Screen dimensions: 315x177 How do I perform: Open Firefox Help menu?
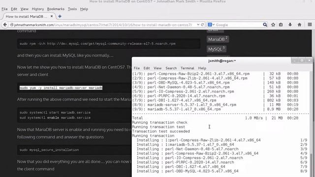tap(84, 9)
